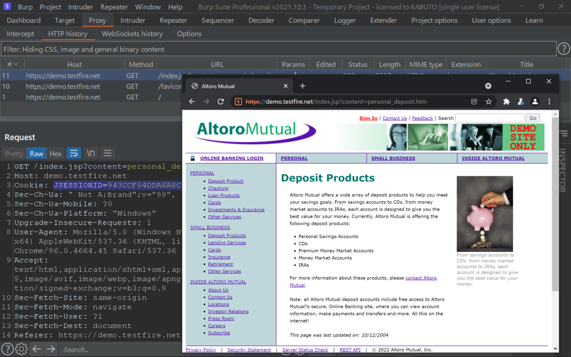Screen dimensions: 571x357
Task: Open Chrome's Extensions puzzle icon
Action: [507, 101]
